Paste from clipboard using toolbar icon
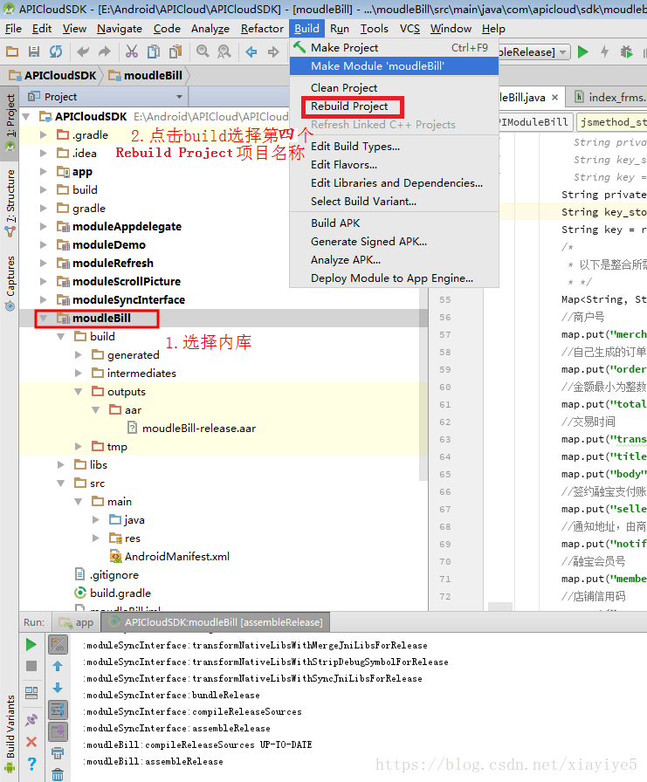The height and width of the screenshot is (782, 647). (176, 51)
